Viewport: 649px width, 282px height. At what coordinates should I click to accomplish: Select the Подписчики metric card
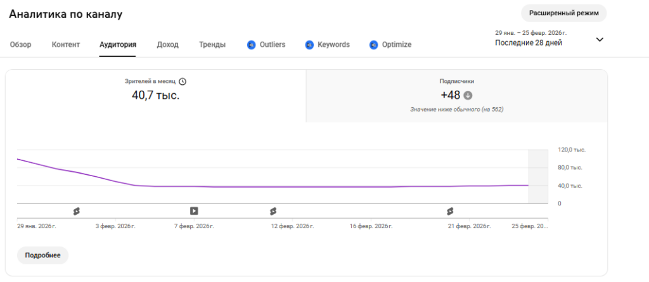point(456,96)
